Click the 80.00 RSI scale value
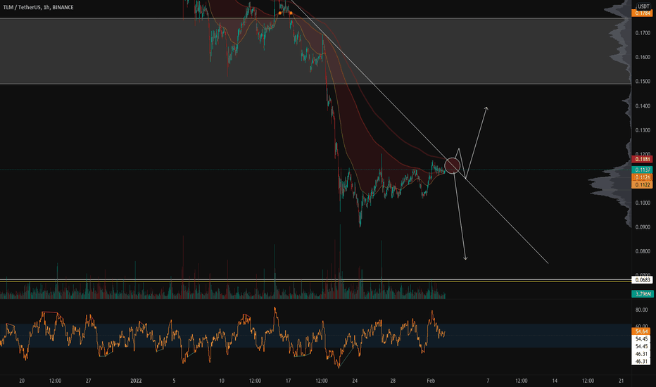Viewport: 656px width, 387px height. (641, 310)
